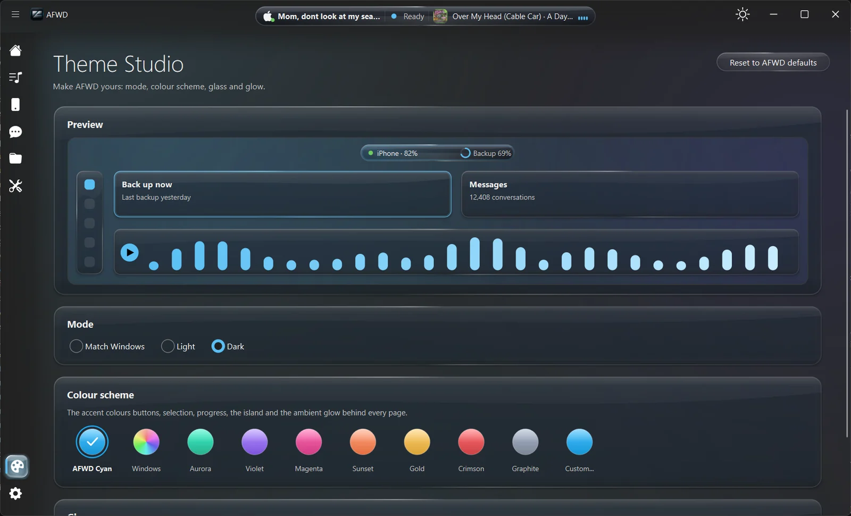Click the Messages preview card
This screenshot has width=851, height=516.
pyautogui.click(x=630, y=194)
